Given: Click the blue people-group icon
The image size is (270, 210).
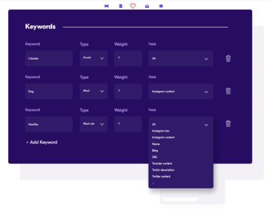Looking at the screenshot, I should pyautogui.click(x=147, y=6).
